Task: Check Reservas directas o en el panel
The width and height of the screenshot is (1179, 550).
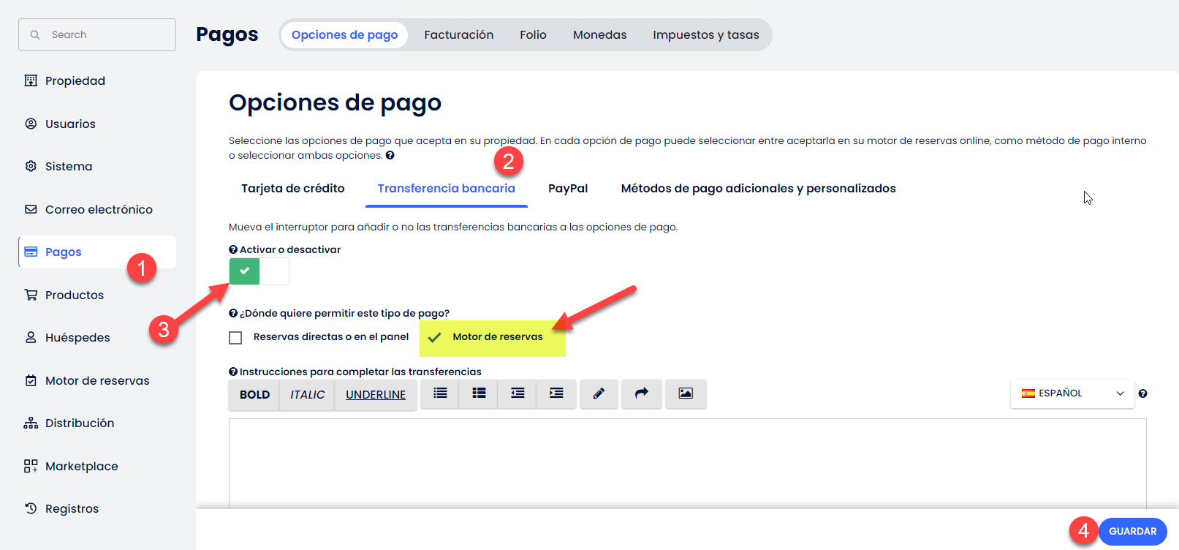Action: click(x=235, y=338)
